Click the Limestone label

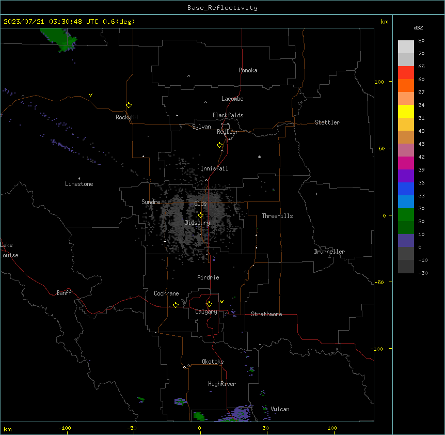[79, 184]
